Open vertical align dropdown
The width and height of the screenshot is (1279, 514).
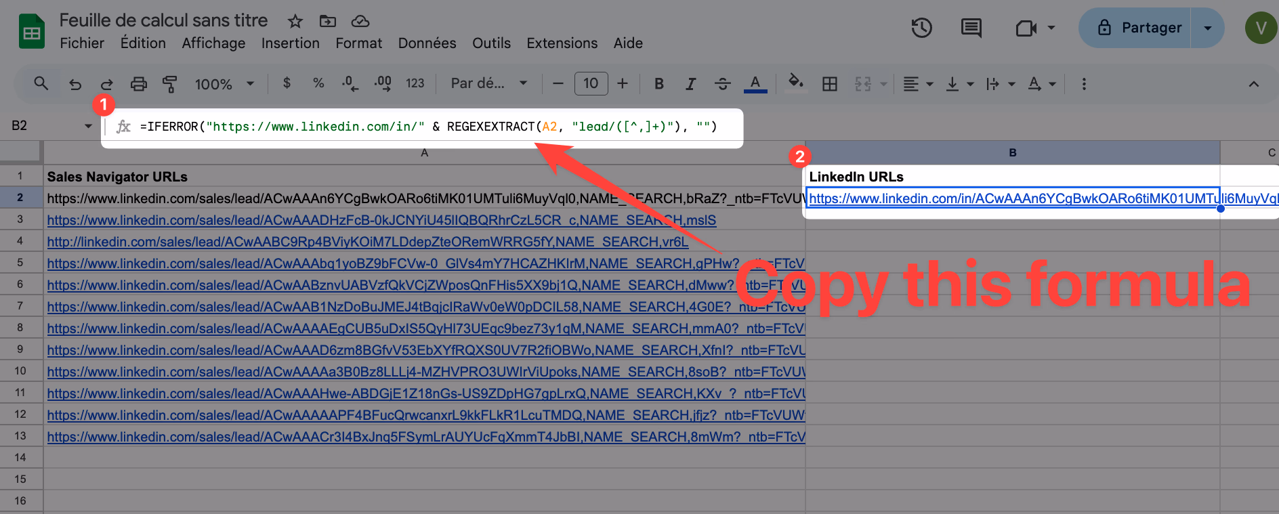pos(959,84)
